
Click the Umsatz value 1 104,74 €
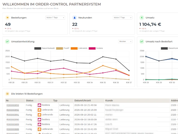150,24
